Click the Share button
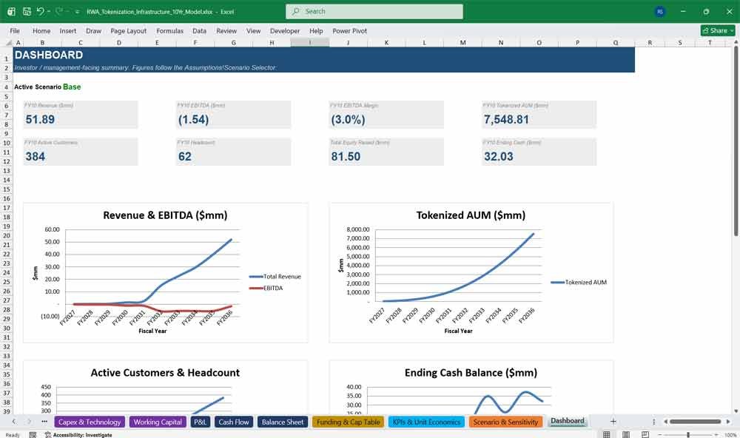 [718, 30]
